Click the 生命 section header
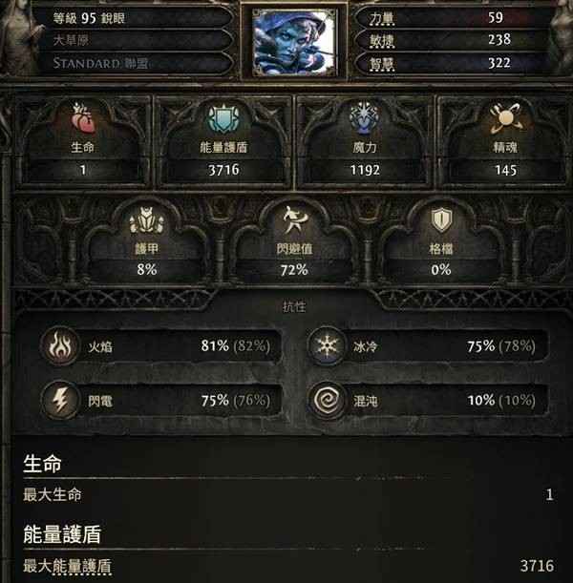Screen dimensions: 573x583 pyautogui.click(x=42, y=465)
